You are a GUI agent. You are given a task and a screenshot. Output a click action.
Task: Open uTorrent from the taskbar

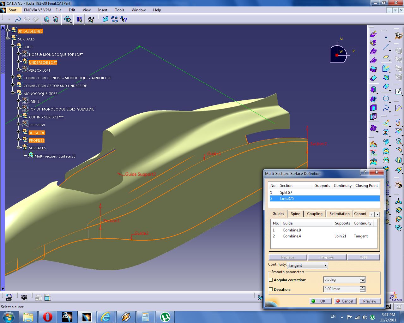click(165, 317)
